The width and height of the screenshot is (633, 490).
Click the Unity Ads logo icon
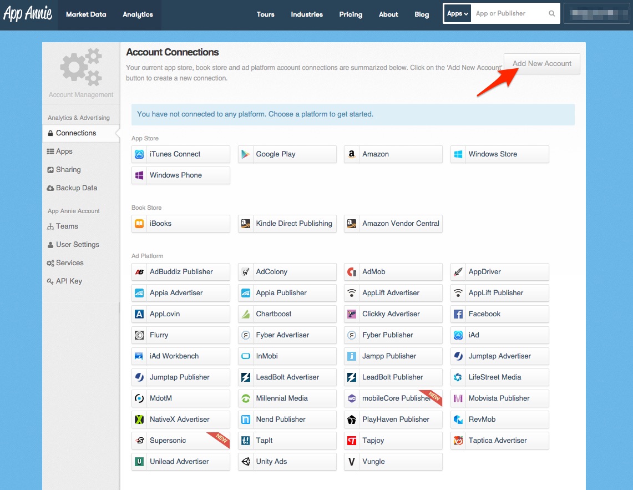pyautogui.click(x=245, y=462)
